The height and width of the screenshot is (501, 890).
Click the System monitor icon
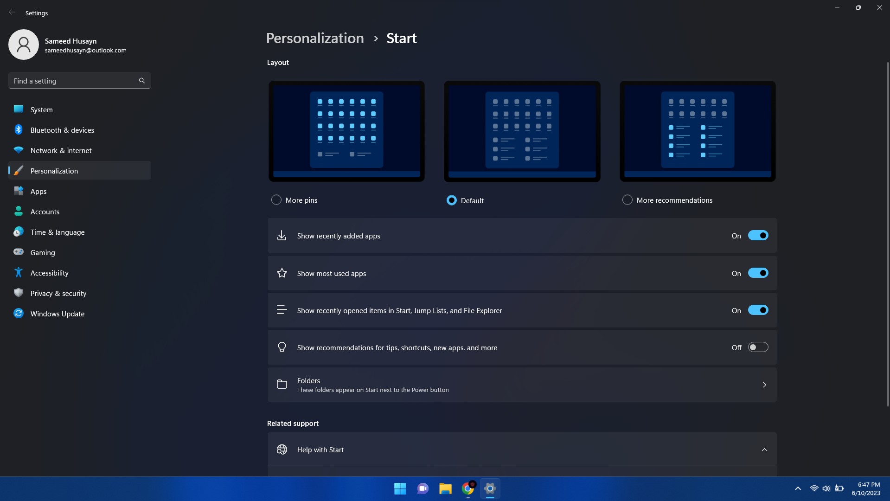pyautogui.click(x=19, y=109)
